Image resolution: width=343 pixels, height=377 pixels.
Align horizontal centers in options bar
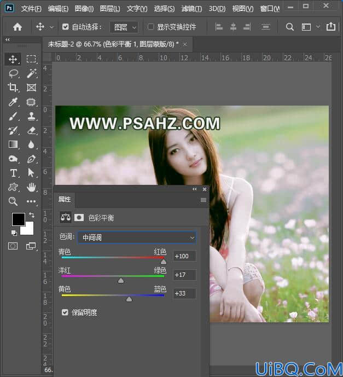coord(233,27)
